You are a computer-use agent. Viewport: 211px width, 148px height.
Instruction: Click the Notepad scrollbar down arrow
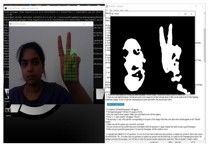204,139
